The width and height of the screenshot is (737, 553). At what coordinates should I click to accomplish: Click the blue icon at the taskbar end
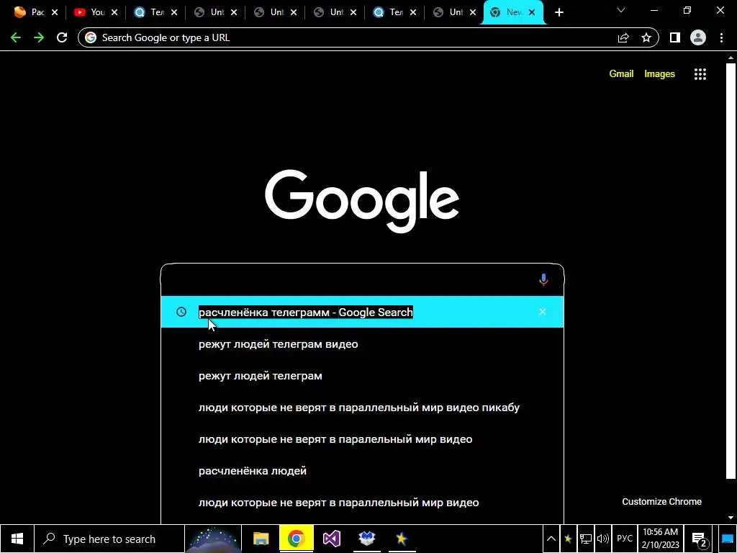pyautogui.click(x=727, y=539)
